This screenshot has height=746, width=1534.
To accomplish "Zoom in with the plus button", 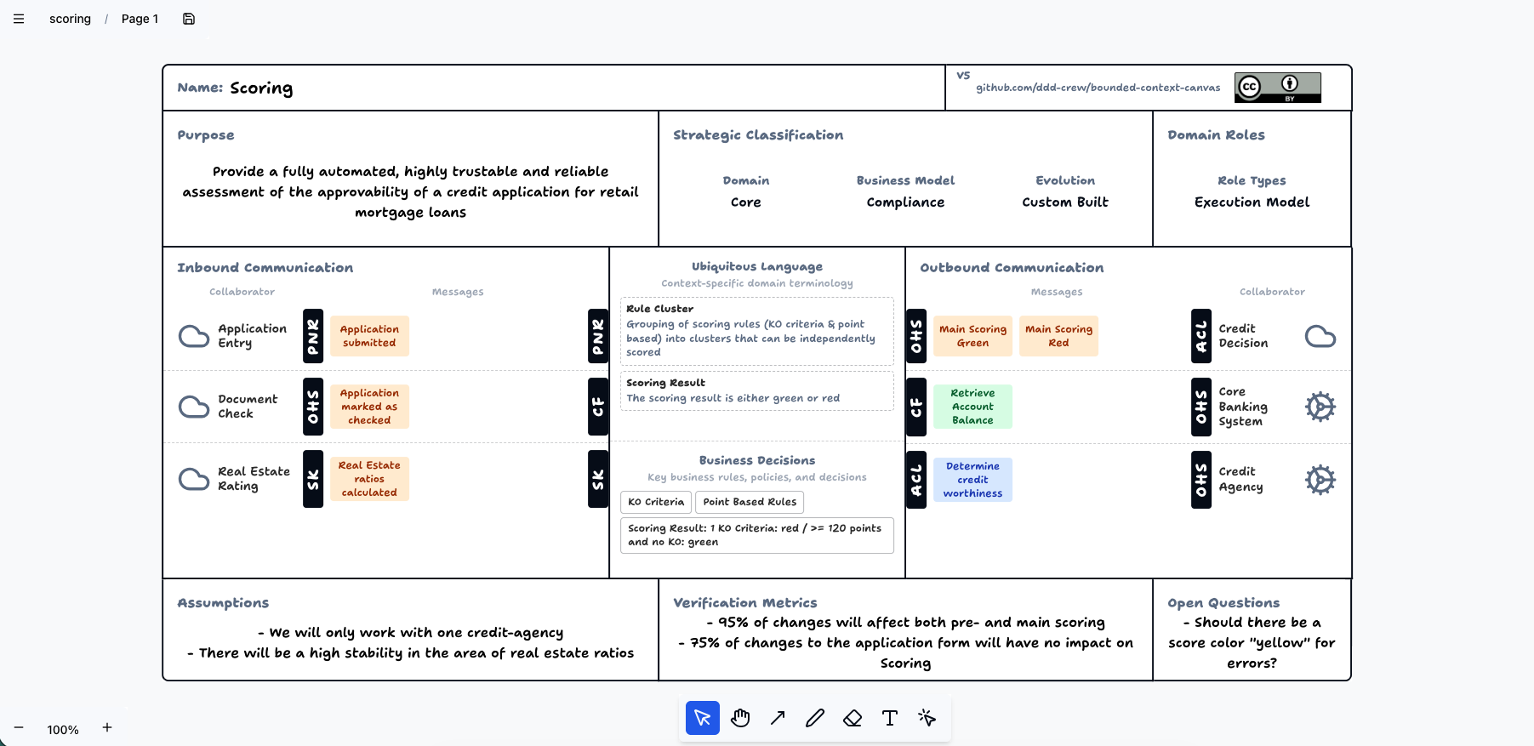I will (107, 727).
